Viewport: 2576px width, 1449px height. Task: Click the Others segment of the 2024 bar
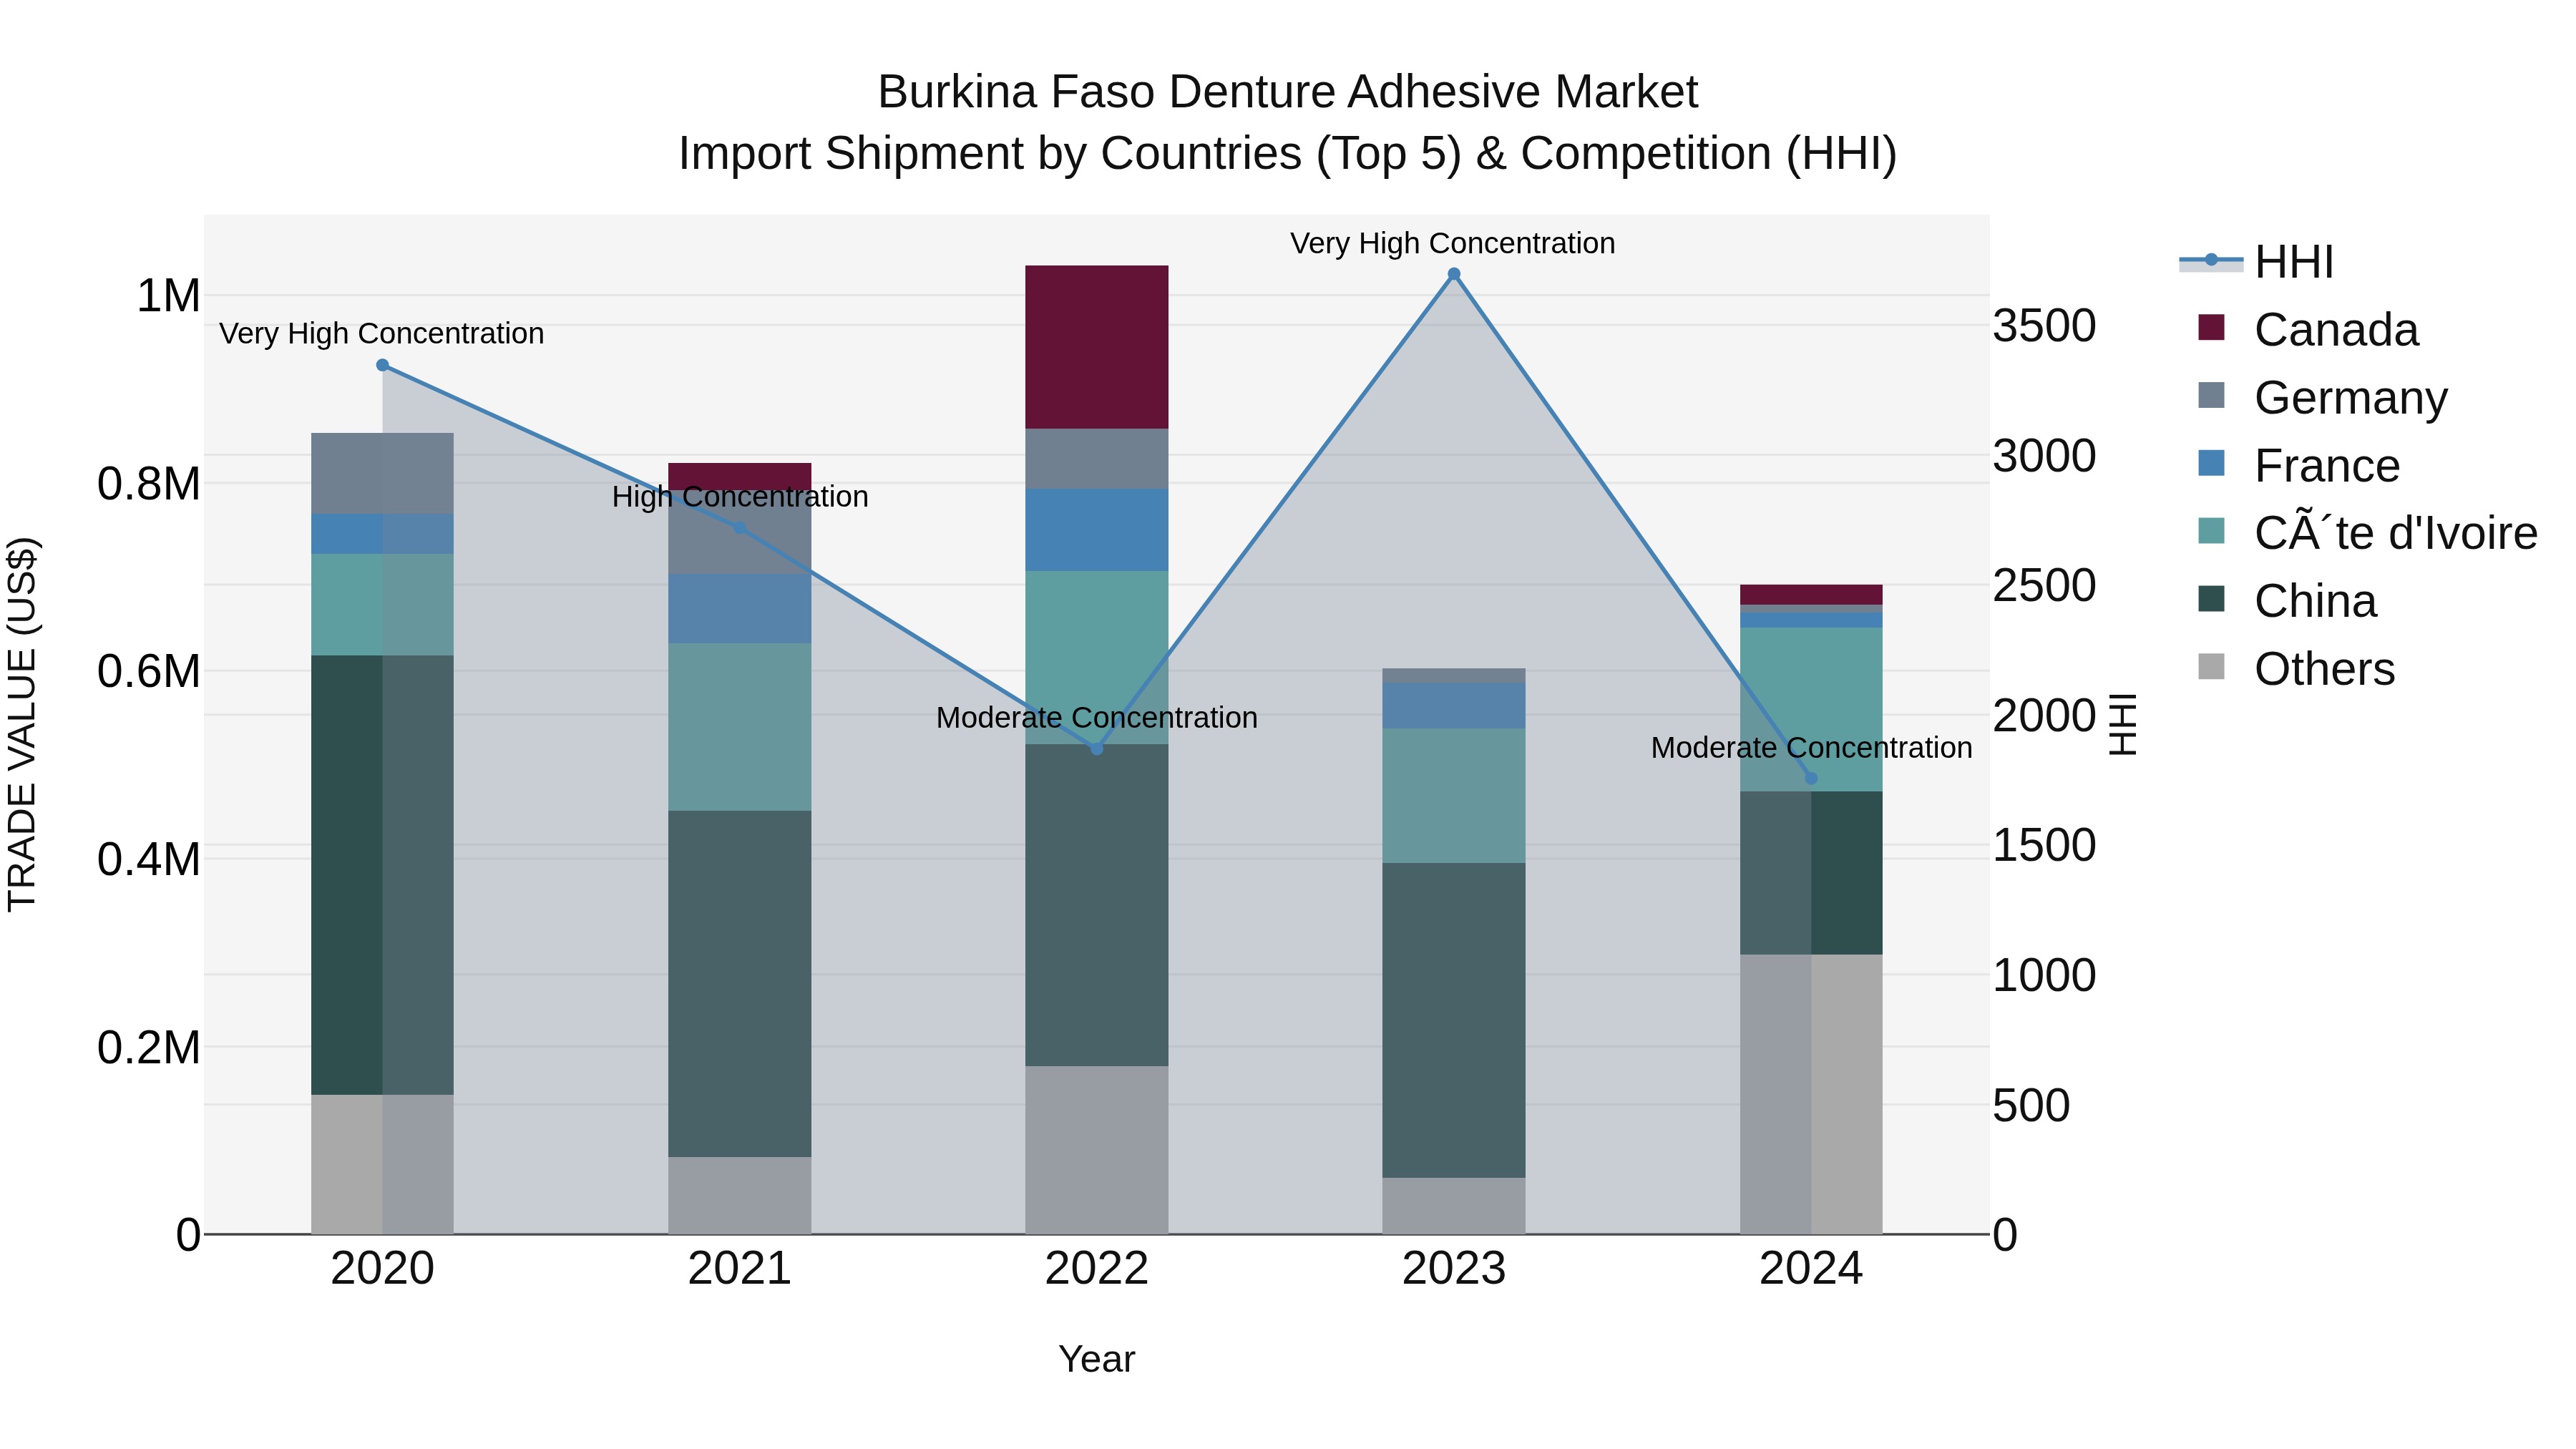[1811, 1095]
